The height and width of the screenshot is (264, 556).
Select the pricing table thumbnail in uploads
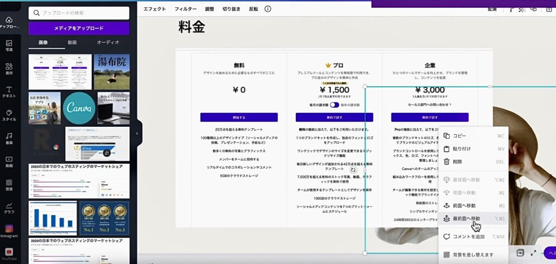60,72
